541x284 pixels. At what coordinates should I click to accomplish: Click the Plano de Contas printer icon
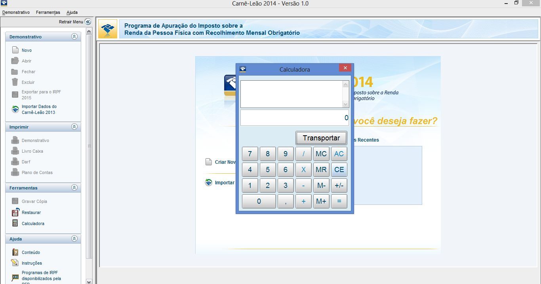pyautogui.click(x=15, y=172)
